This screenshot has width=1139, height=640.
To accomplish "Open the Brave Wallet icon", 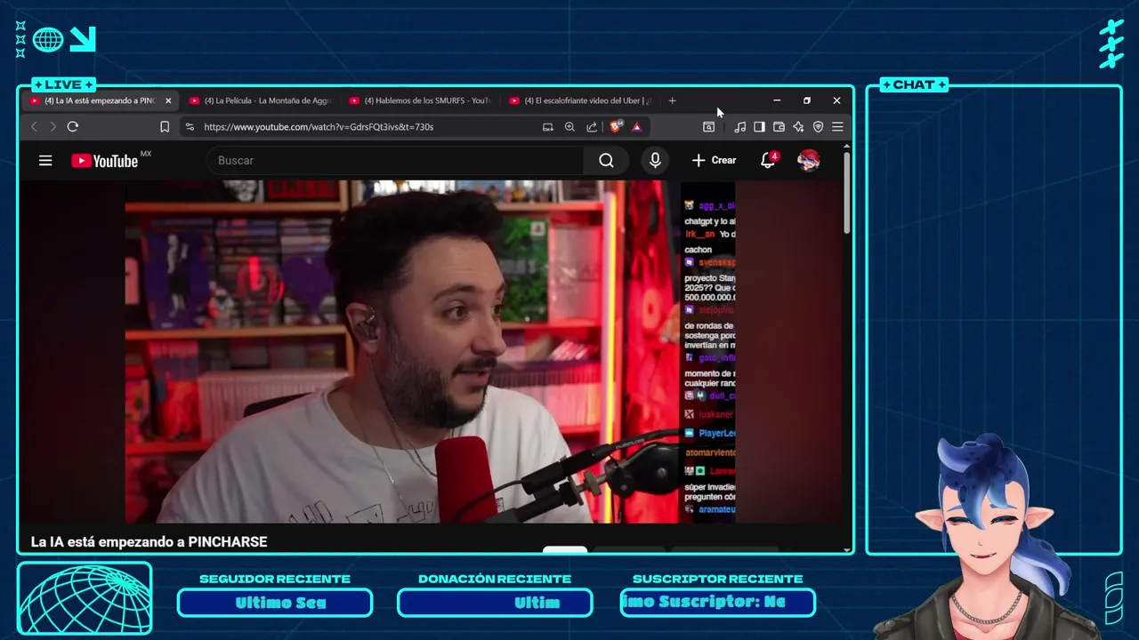I will click(779, 127).
